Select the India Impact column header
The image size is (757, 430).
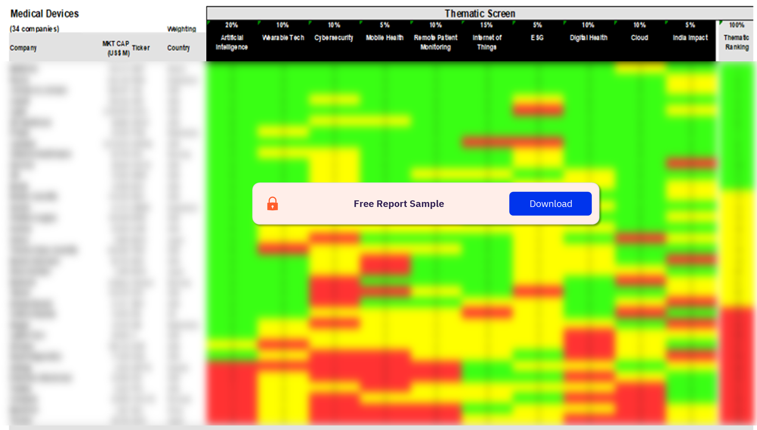[x=690, y=38]
